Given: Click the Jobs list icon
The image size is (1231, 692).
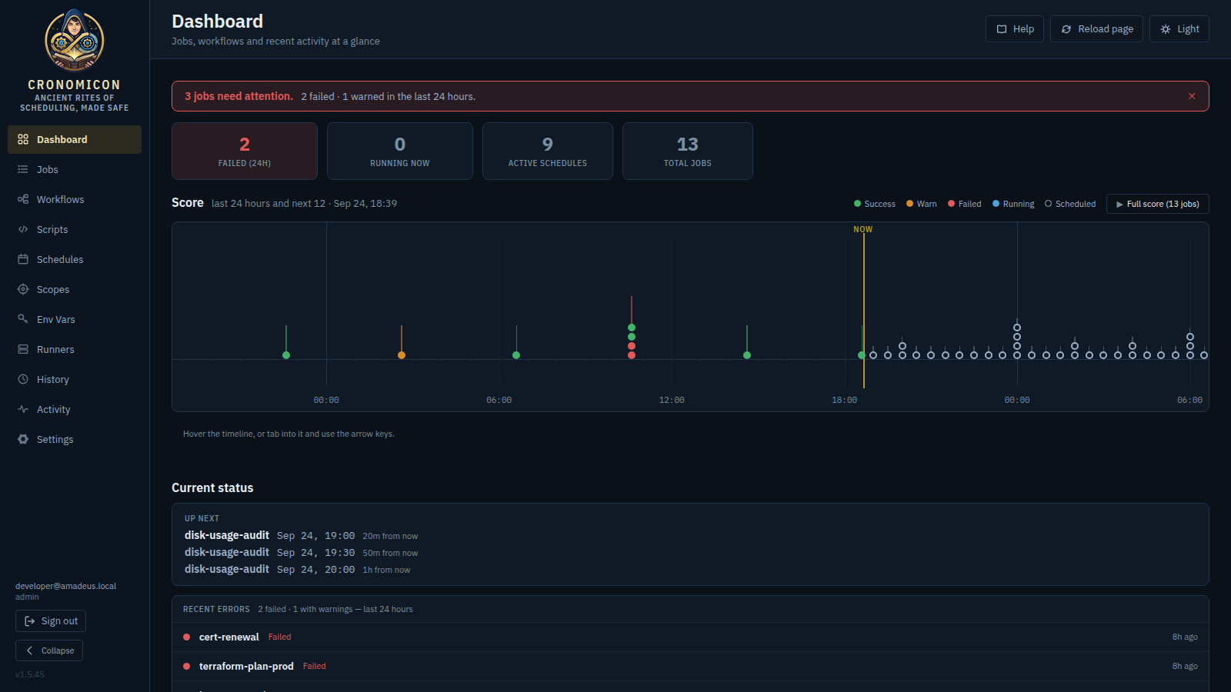Looking at the screenshot, I should tap(23, 169).
